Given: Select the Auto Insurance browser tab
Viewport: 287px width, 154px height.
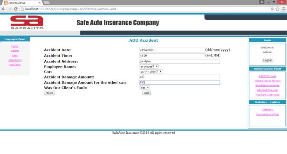Looking at the screenshot, I should pos(22,3).
